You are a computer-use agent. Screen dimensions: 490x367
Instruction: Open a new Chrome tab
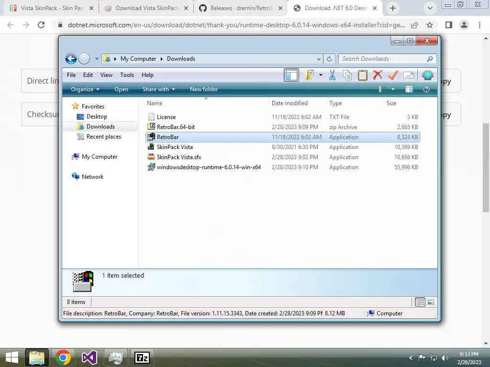(x=393, y=9)
